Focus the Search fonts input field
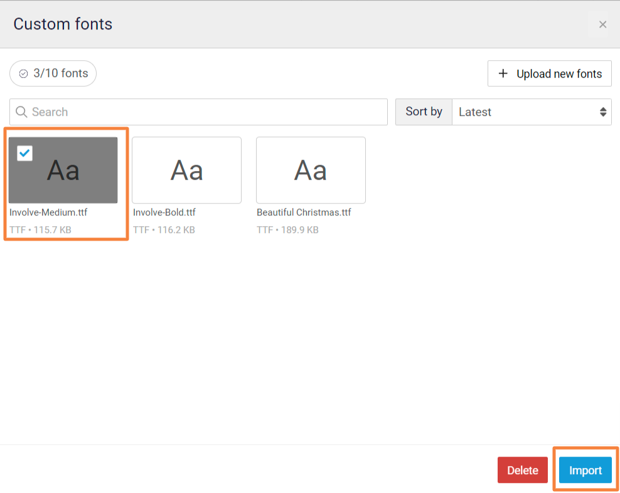 (x=207, y=112)
